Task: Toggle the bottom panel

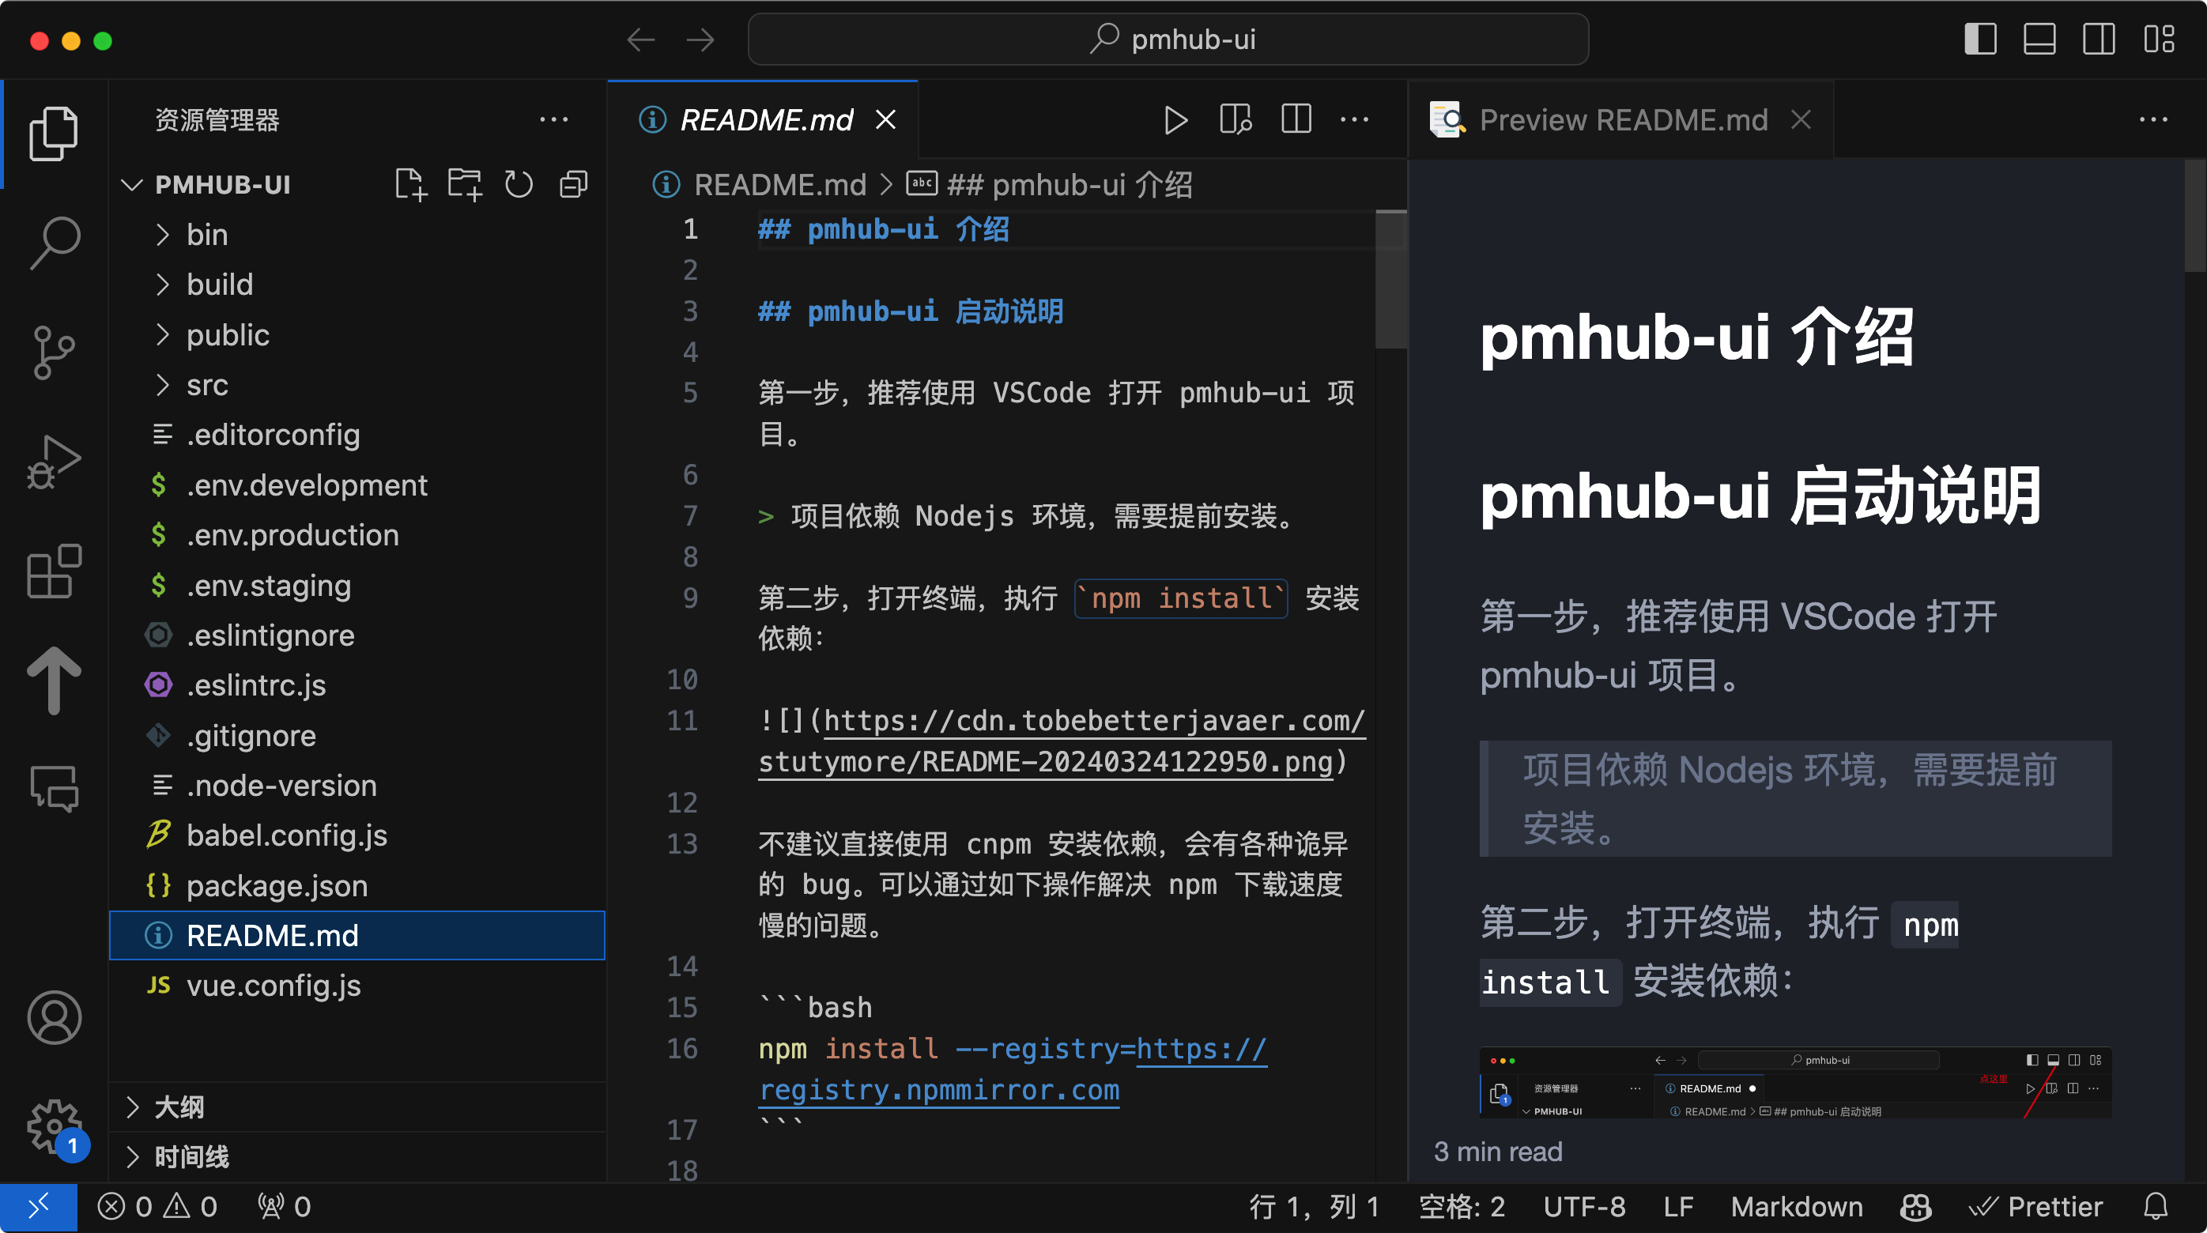Action: 2039,40
